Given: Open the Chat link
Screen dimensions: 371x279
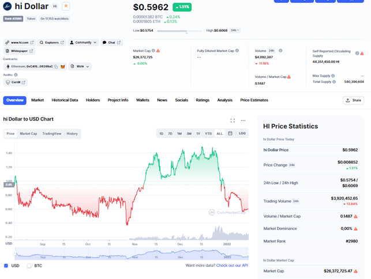Looking at the screenshot, I should [x=112, y=43].
